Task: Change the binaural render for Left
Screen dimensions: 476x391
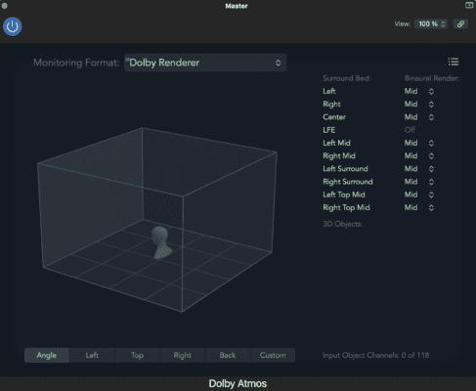Action: [419, 91]
